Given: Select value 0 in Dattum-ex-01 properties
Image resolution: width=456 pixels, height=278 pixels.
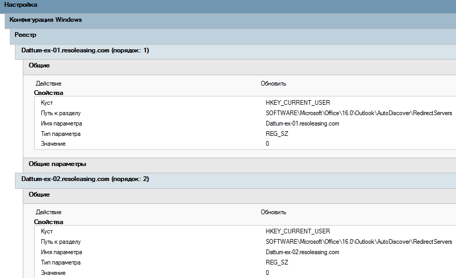Looking at the screenshot, I should pyautogui.click(x=267, y=144).
